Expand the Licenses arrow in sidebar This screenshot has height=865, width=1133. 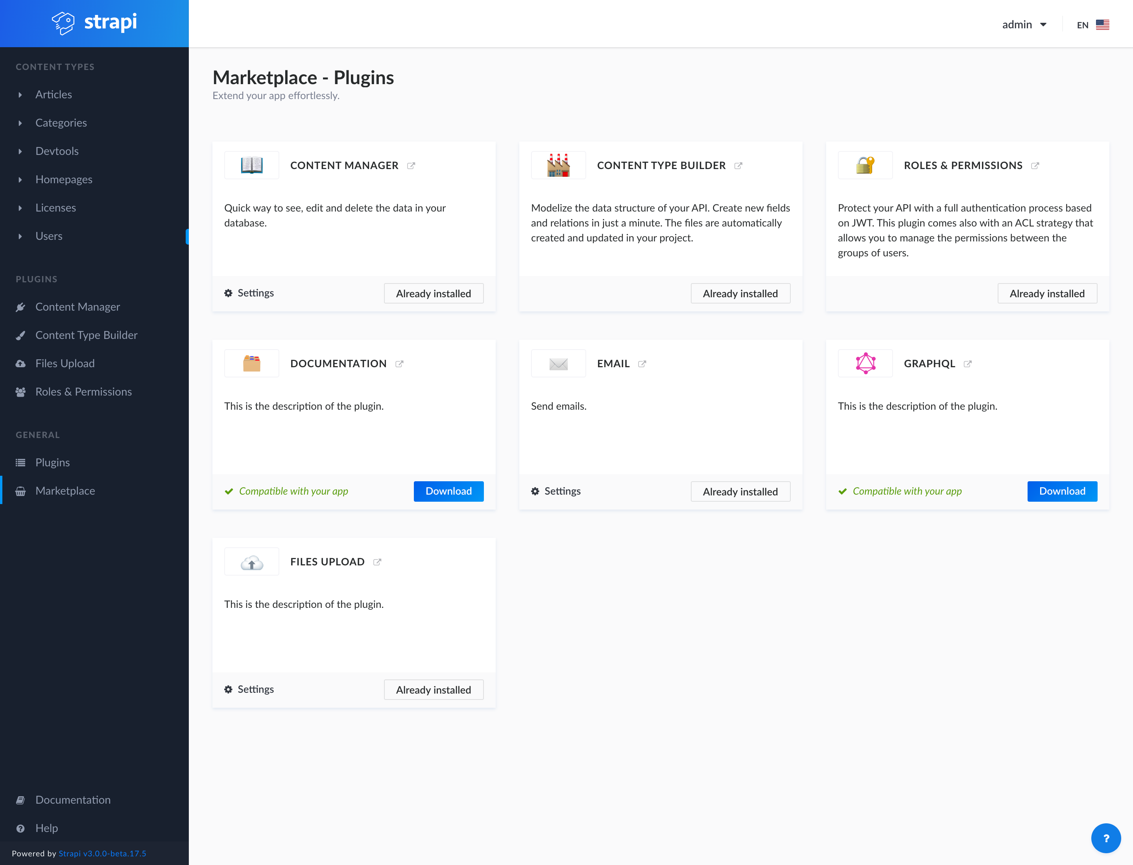(20, 208)
